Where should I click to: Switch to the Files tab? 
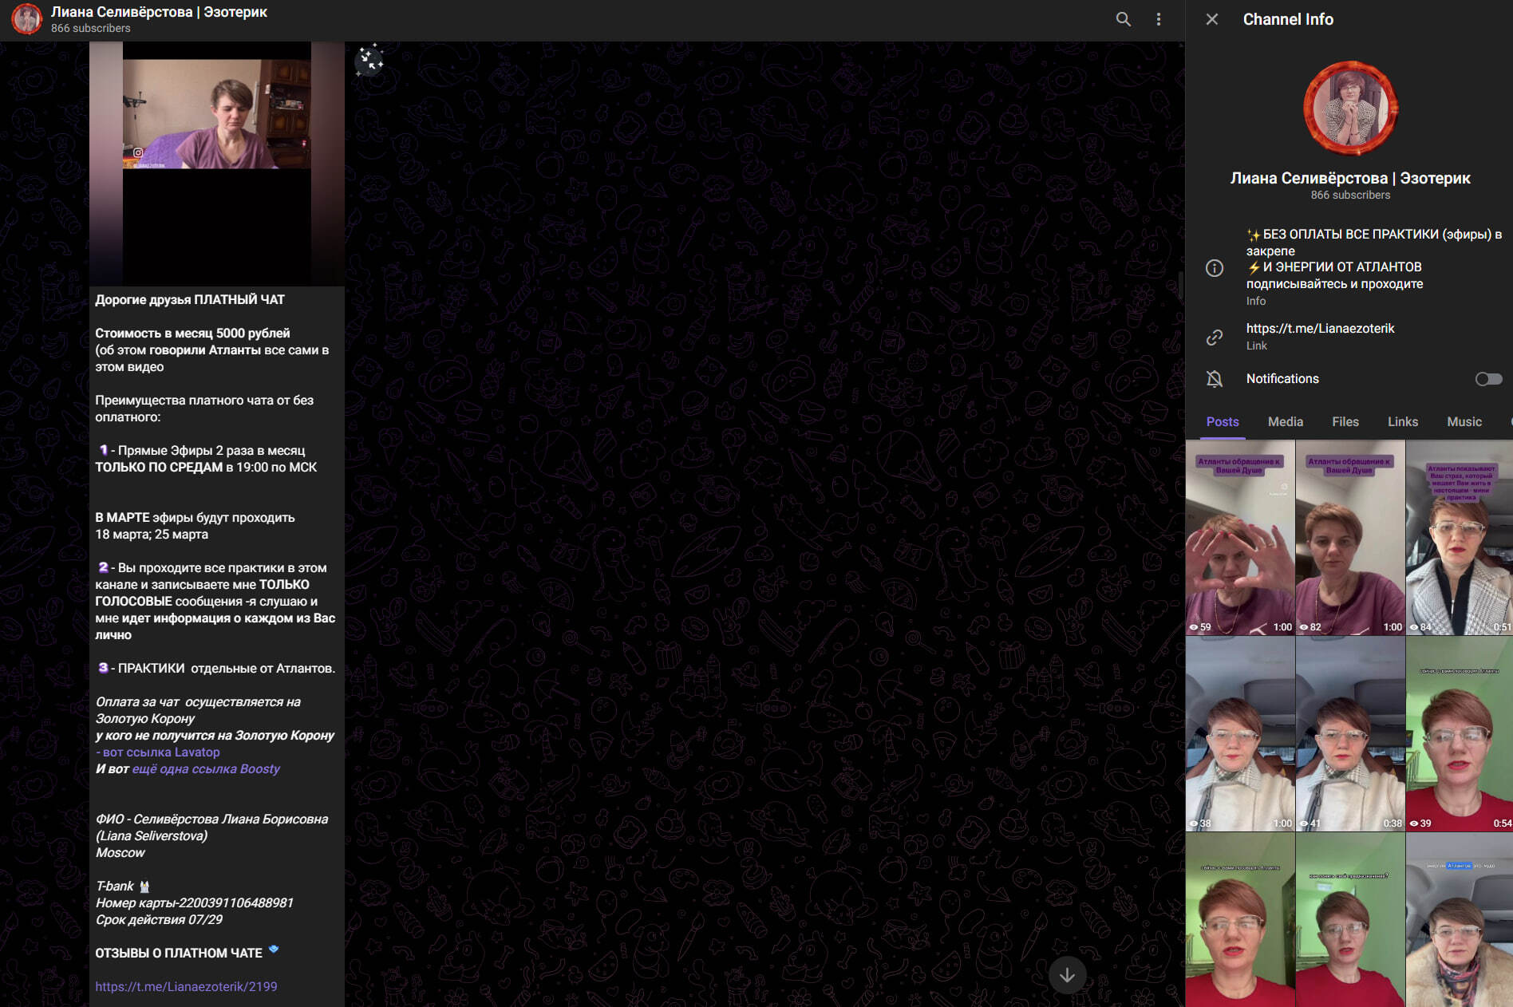pyautogui.click(x=1345, y=421)
